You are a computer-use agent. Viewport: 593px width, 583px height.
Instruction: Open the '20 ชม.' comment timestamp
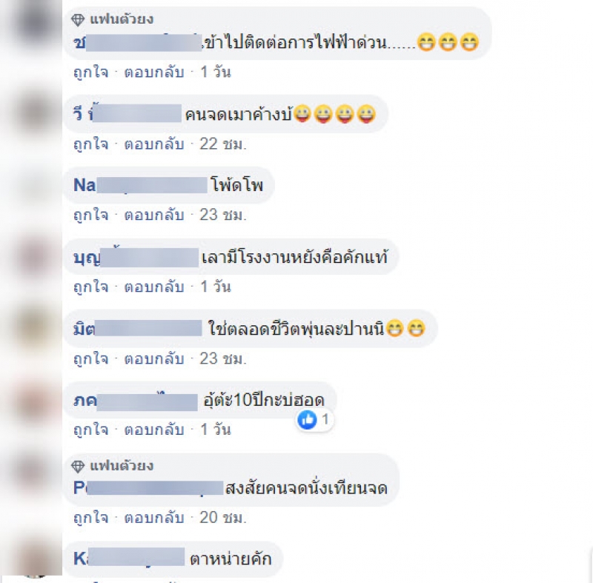(x=223, y=518)
